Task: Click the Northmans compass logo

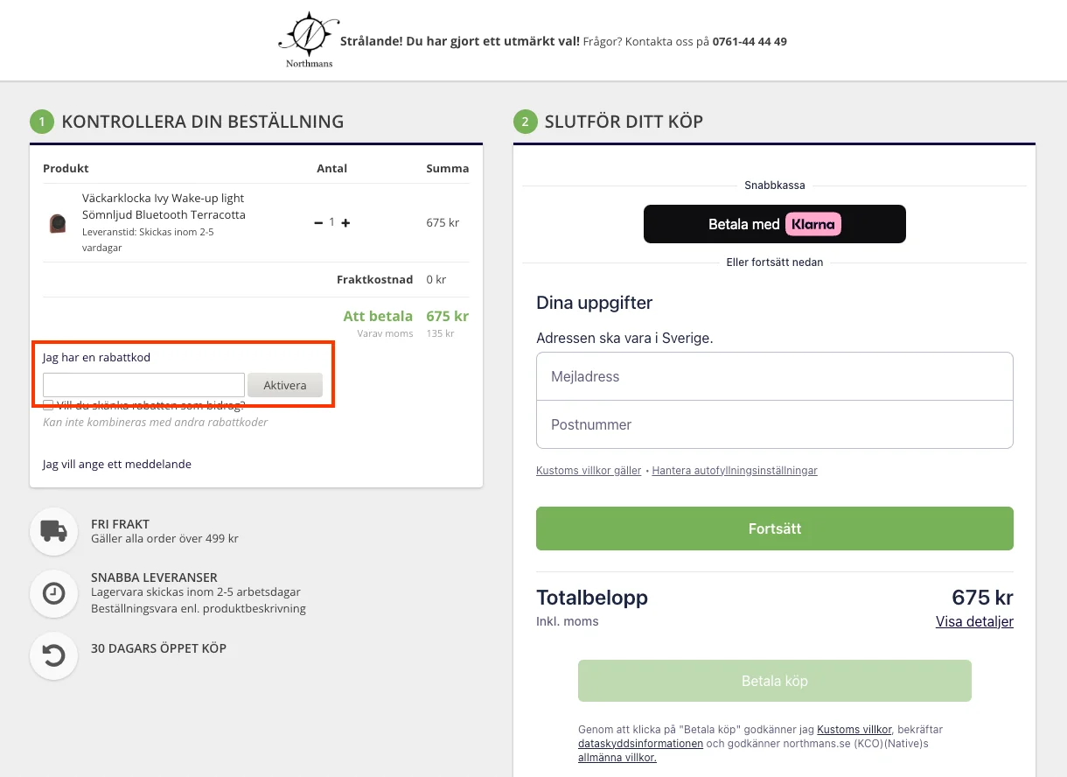Action: [x=309, y=40]
